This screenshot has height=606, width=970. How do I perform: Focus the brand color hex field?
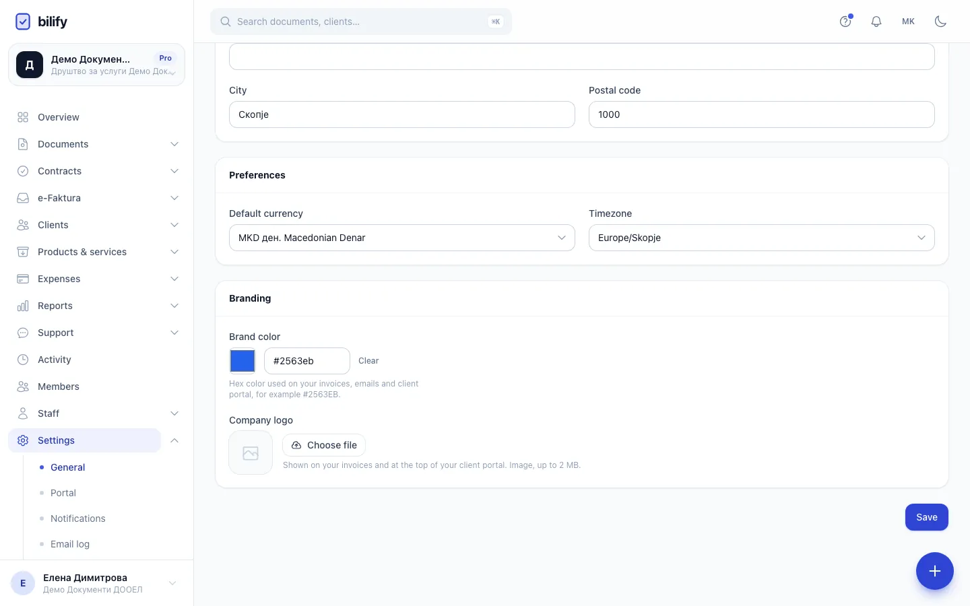pos(307,361)
